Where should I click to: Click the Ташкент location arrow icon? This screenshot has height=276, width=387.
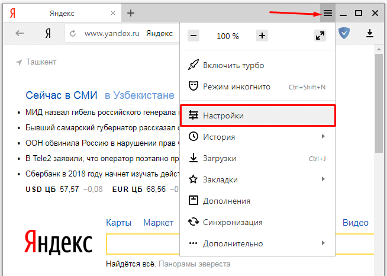tap(19, 62)
